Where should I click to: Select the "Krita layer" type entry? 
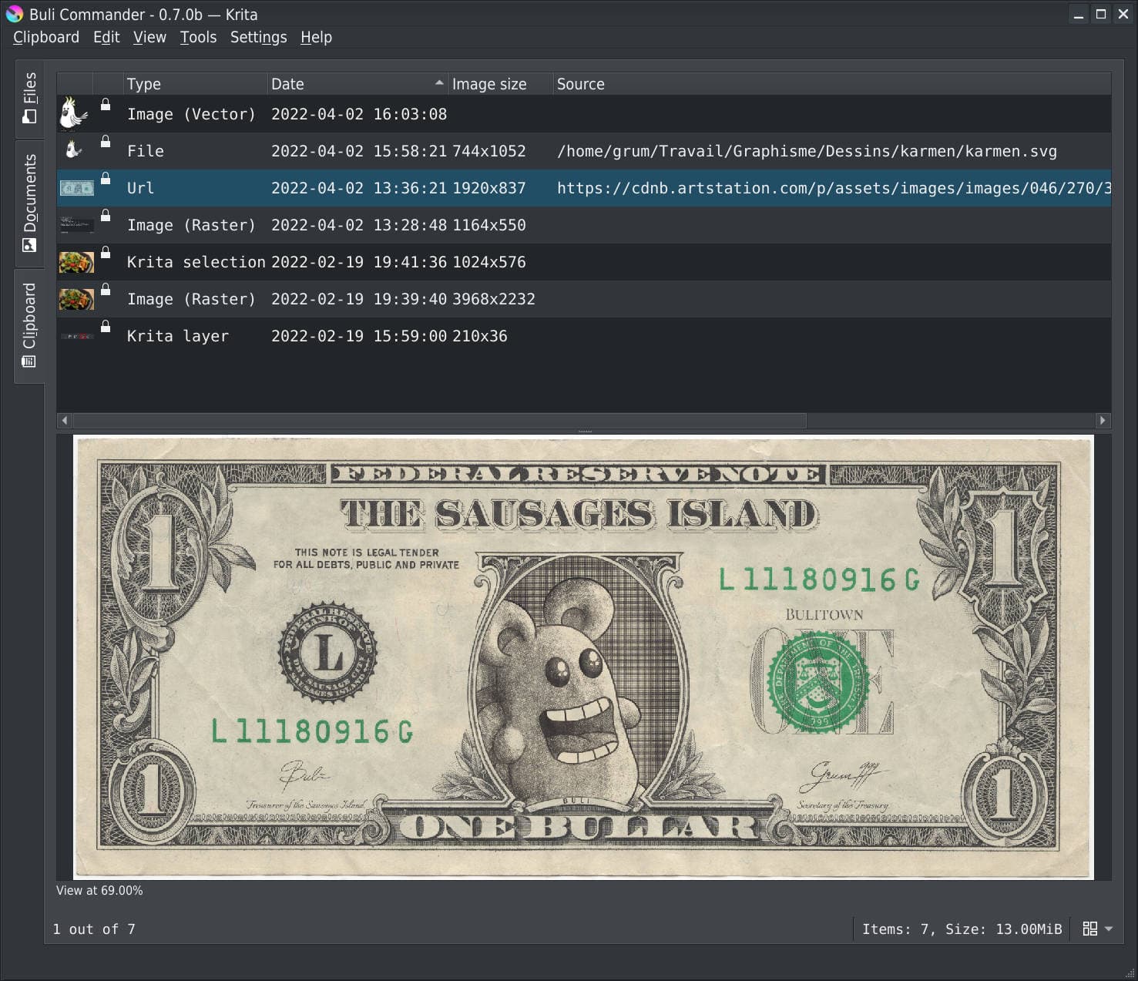[x=178, y=336]
